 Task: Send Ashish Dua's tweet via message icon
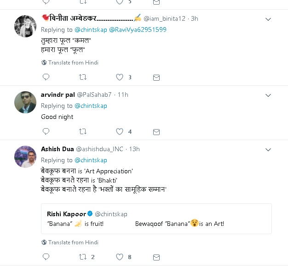[x=156, y=257]
